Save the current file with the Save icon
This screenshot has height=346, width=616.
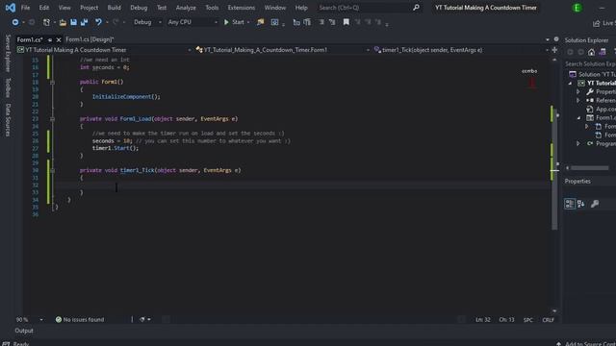[x=73, y=22]
